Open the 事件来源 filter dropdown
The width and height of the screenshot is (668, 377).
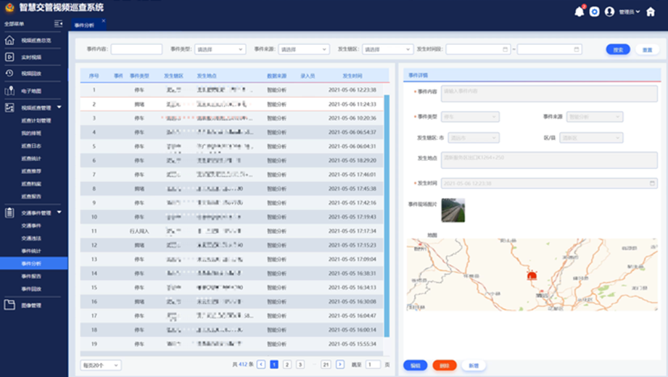click(x=304, y=49)
